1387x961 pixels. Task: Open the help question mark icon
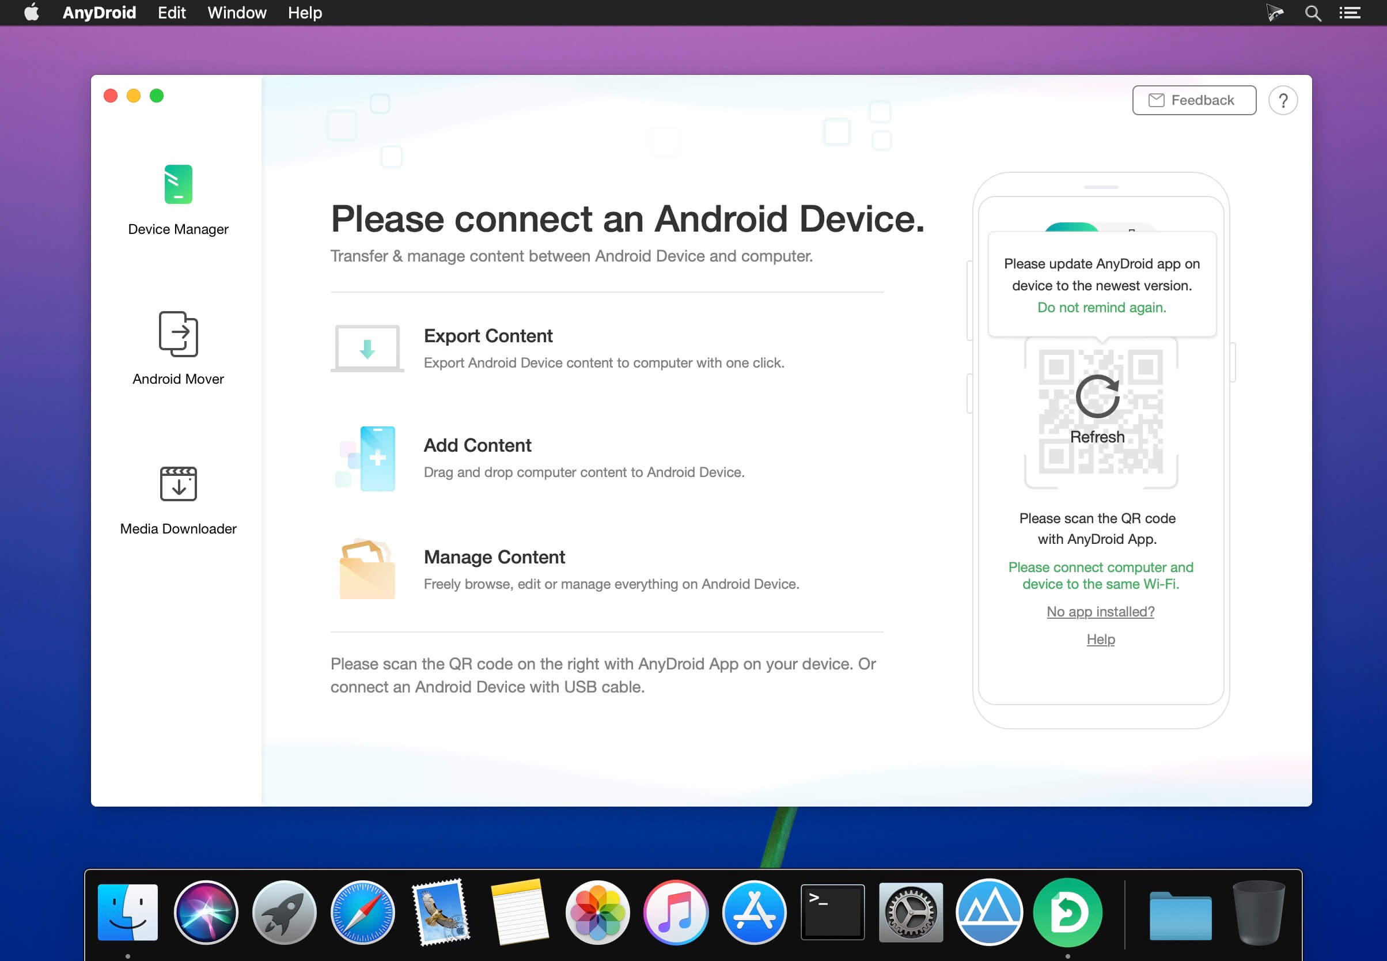(1283, 100)
